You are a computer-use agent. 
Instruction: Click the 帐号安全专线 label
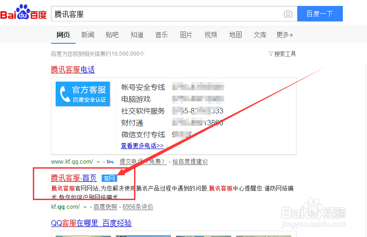pos(143,87)
